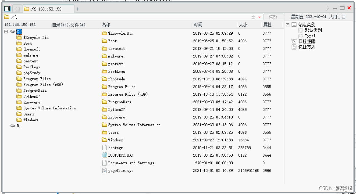The height and width of the screenshot is (194, 356).
Task: Select 默认类别 in site categories
Action: click(313, 30)
